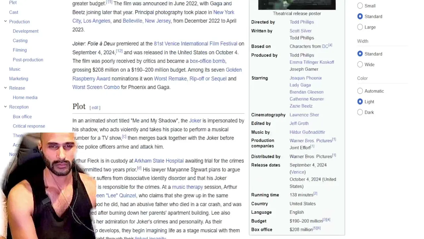Image resolution: width=424 pixels, height=239 pixels.
Task: Set color mode to Automatic
Action: tap(360, 91)
